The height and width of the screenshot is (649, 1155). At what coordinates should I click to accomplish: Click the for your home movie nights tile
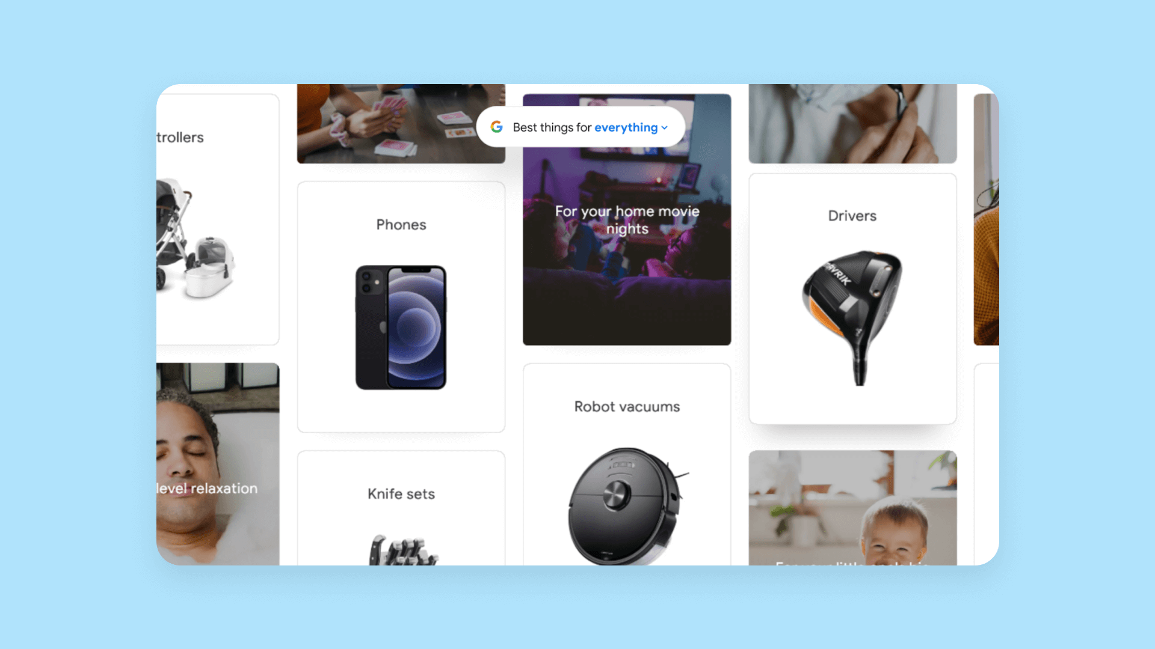pyautogui.click(x=627, y=219)
